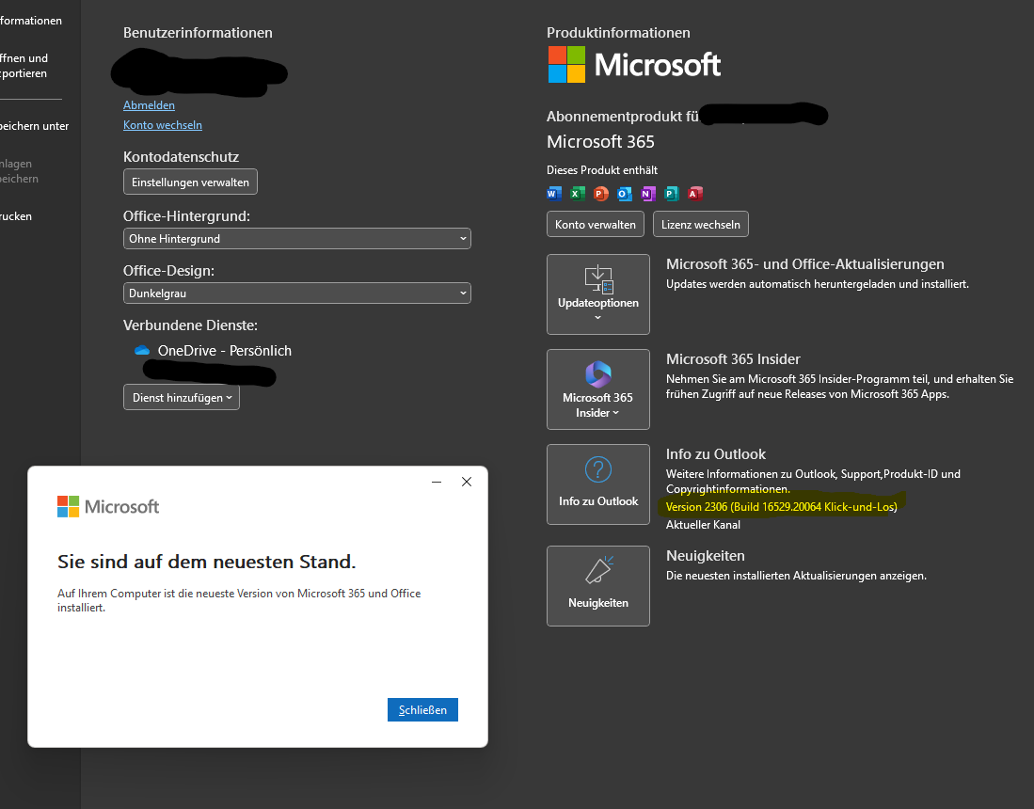This screenshot has height=809, width=1034.
Task: Click the Excel app icon
Action: [x=578, y=194]
